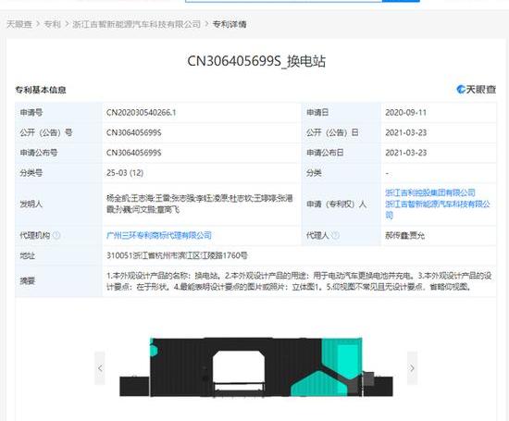Go to 浙江吉智新能源汽车科技有限公司 breadcrumb
Image resolution: width=509 pixels, height=421 pixels.
(137, 24)
